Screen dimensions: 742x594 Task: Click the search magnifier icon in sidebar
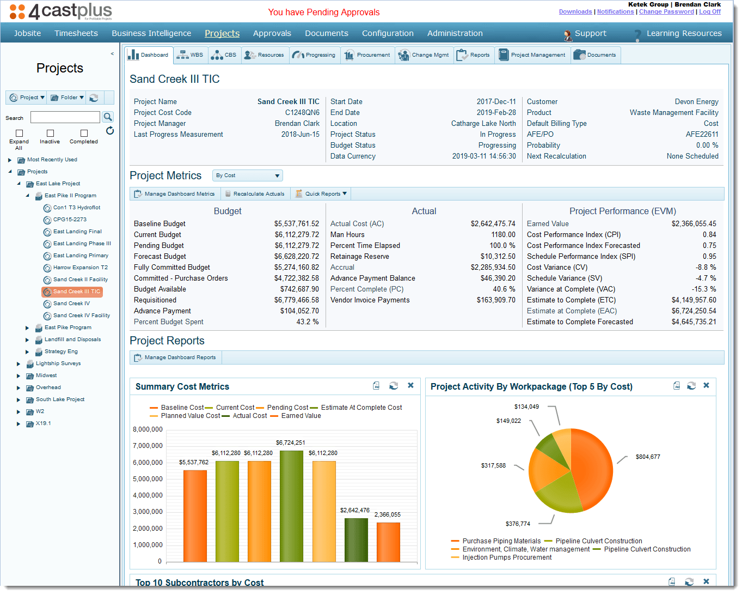[108, 117]
